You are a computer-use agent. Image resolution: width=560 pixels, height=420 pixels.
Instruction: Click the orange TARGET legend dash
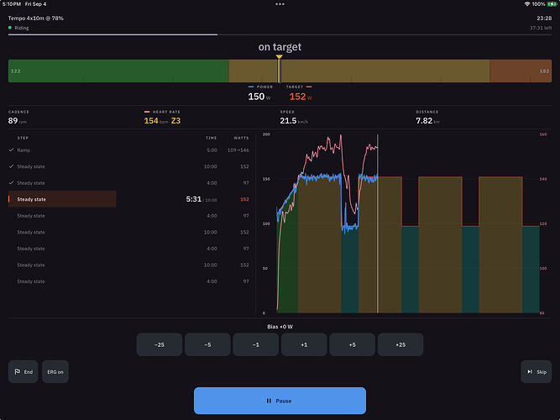[309, 87]
